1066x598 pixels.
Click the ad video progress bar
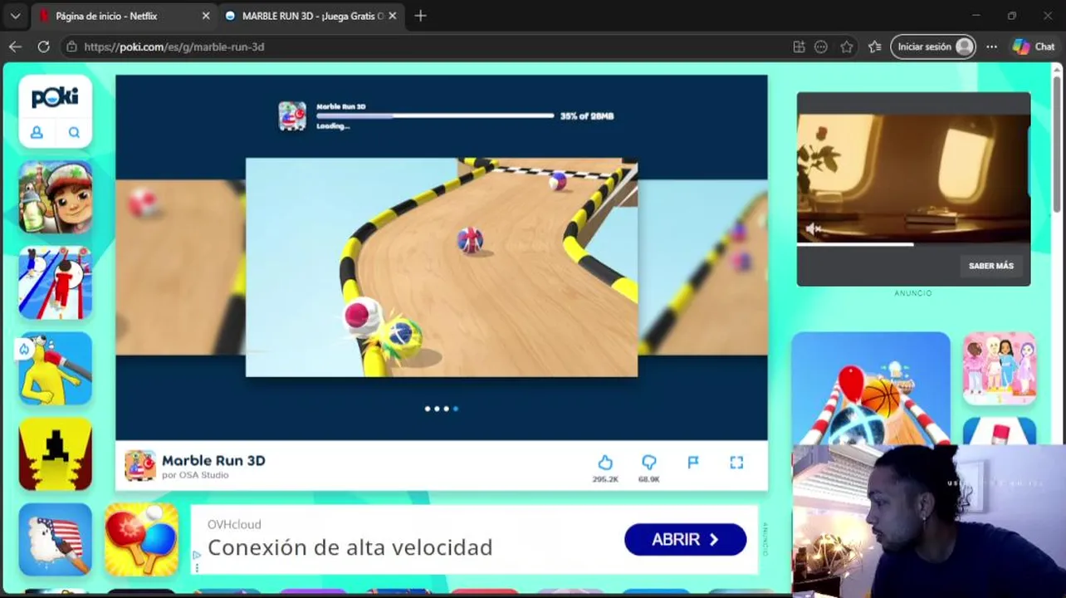point(913,244)
